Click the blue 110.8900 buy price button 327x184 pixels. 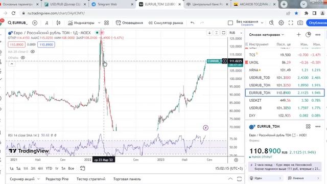click(x=46, y=44)
